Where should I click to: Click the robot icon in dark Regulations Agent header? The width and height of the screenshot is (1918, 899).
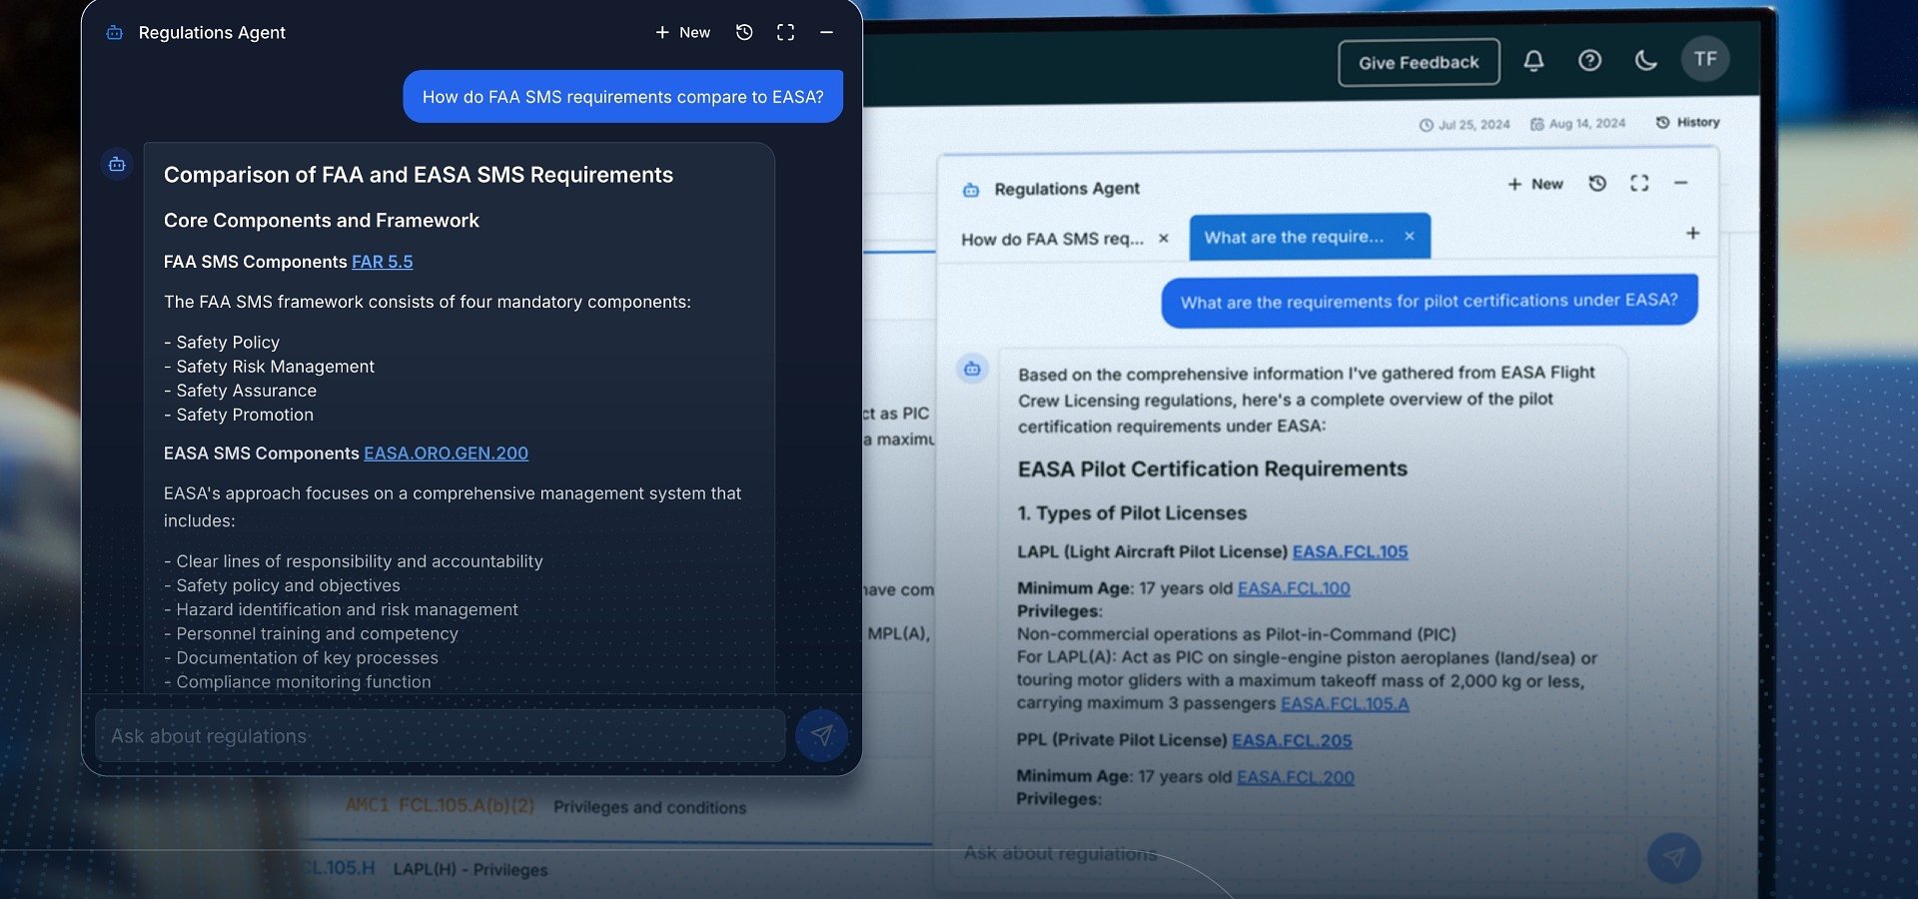click(115, 33)
